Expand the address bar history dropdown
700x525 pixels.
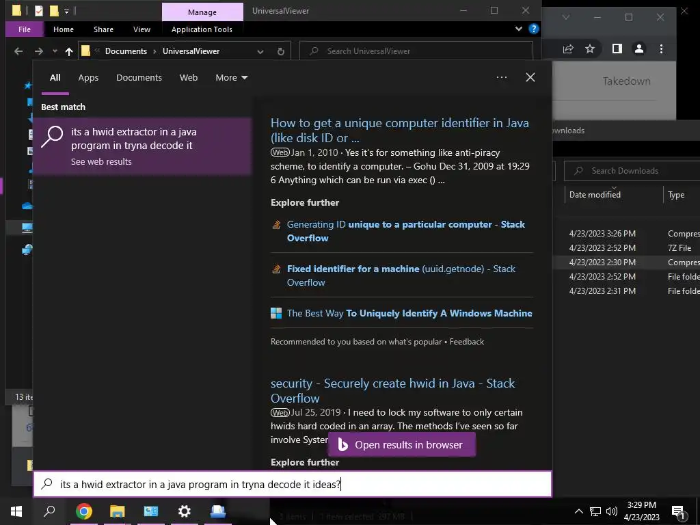(x=260, y=51)
